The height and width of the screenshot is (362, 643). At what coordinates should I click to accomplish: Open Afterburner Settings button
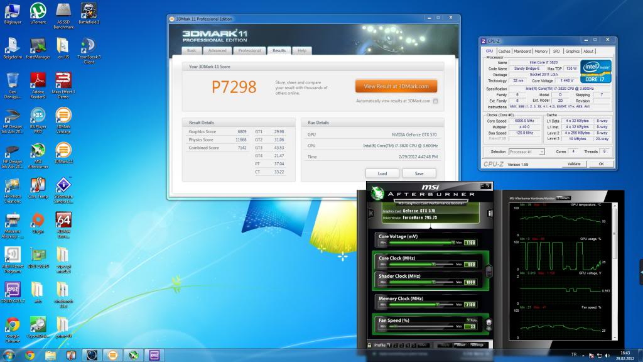477,345
